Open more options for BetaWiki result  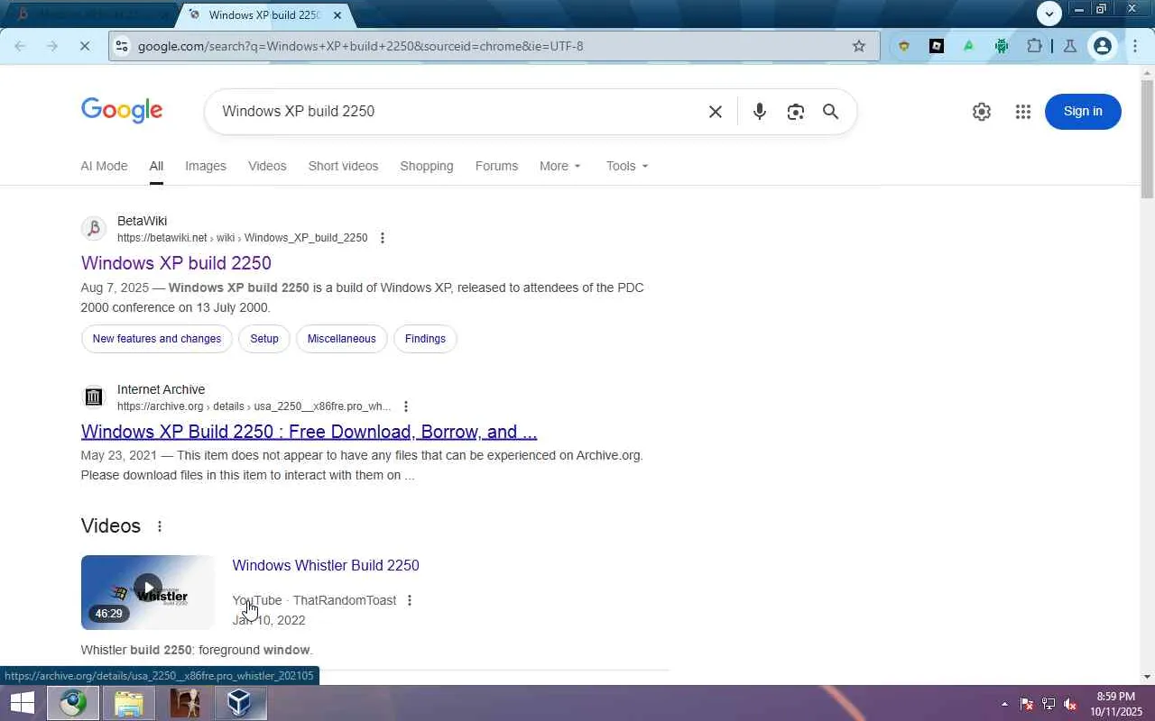click(383, 238)
